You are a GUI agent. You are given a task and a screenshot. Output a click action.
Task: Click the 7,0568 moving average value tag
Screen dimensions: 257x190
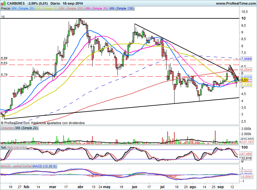tap(246, 59)
